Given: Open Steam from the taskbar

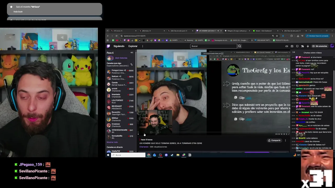Looking at the screenshot, I should pyautogui.click(x=172, y=155).
